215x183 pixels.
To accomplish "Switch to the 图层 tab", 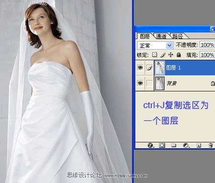I will pyautogui.click(x=144, y=36).
